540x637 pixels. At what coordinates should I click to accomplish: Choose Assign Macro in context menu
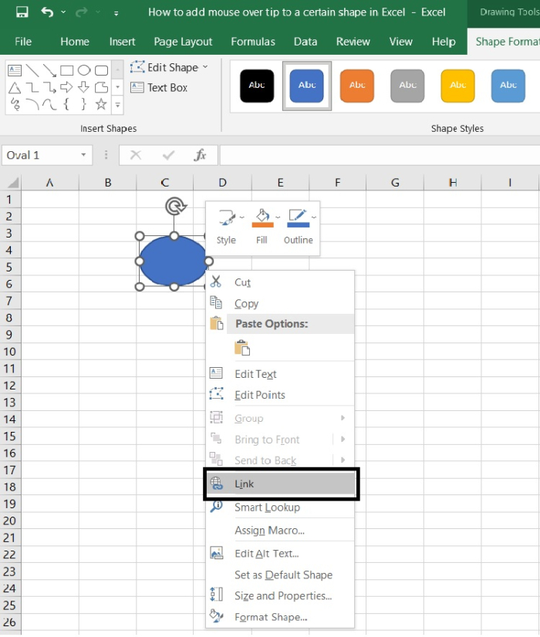pyautogui.click(x=280, y=531)
